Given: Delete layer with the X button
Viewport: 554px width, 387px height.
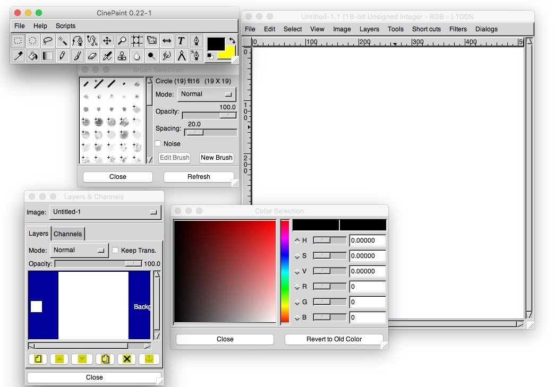Looking at the screenshot, I should point(127,359).
